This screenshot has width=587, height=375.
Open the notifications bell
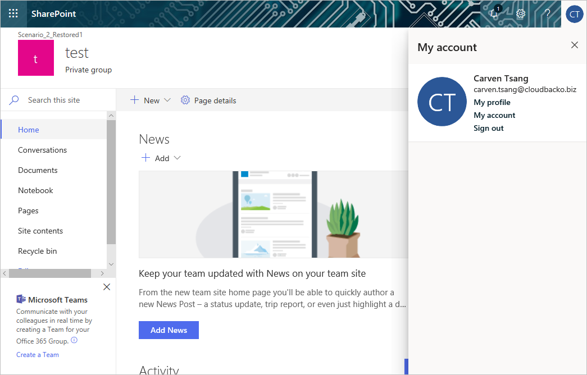(494, 14)
